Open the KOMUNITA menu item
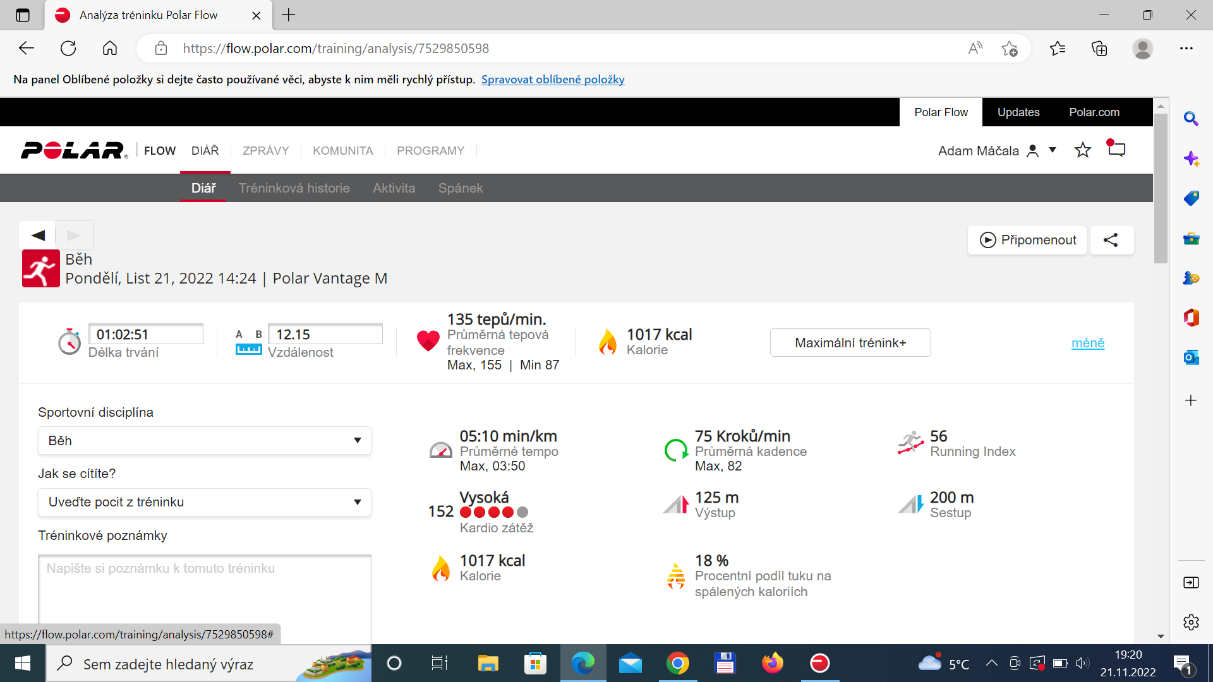The image size is (1213, 682). (343, 150)
